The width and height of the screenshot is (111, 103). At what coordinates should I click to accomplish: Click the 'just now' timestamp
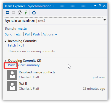point(99,77)
